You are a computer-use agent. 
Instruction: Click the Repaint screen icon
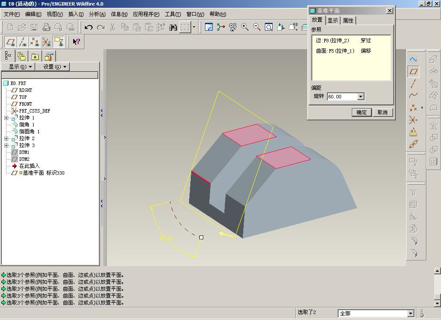pos(209,27)
